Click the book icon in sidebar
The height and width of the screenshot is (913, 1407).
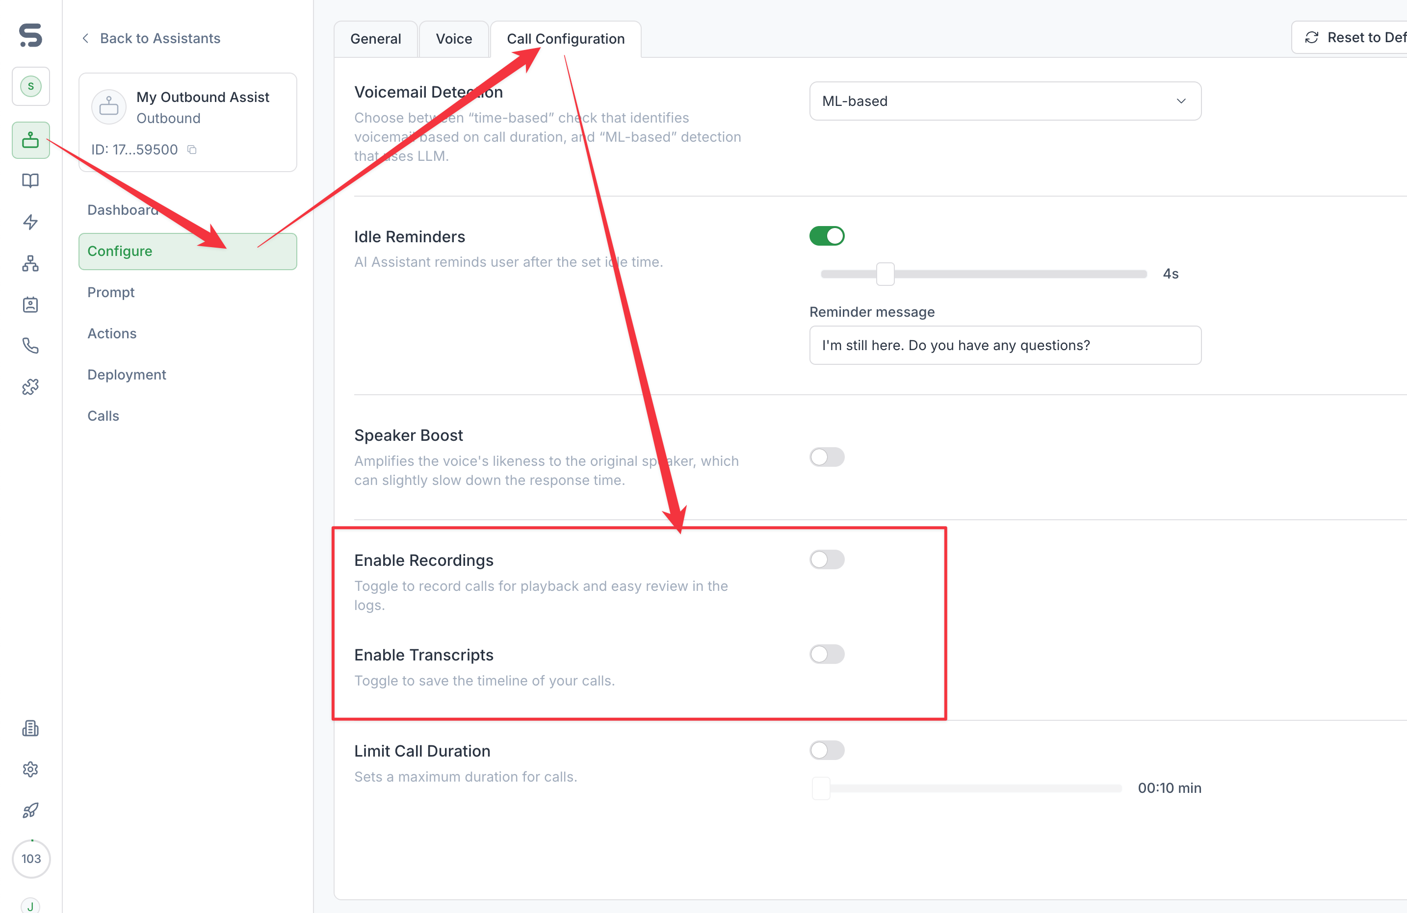30,181
